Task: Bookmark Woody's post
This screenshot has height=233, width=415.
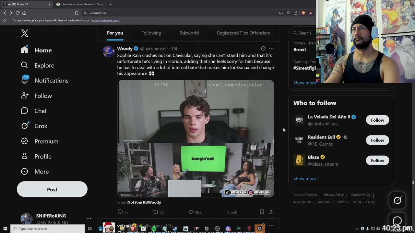Action: (262, 212)
